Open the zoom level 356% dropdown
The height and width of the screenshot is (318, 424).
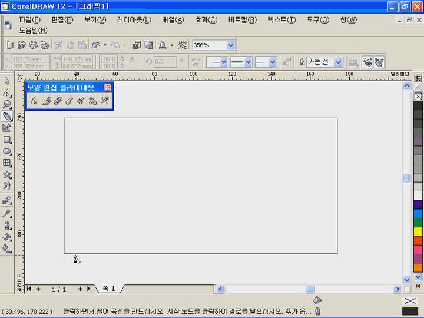click(231, 45)
